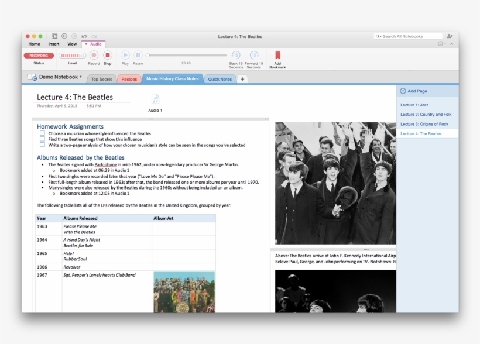This screenshot has width=480, height=344.
Task: Pause audio playback
Action: (137, 56)
